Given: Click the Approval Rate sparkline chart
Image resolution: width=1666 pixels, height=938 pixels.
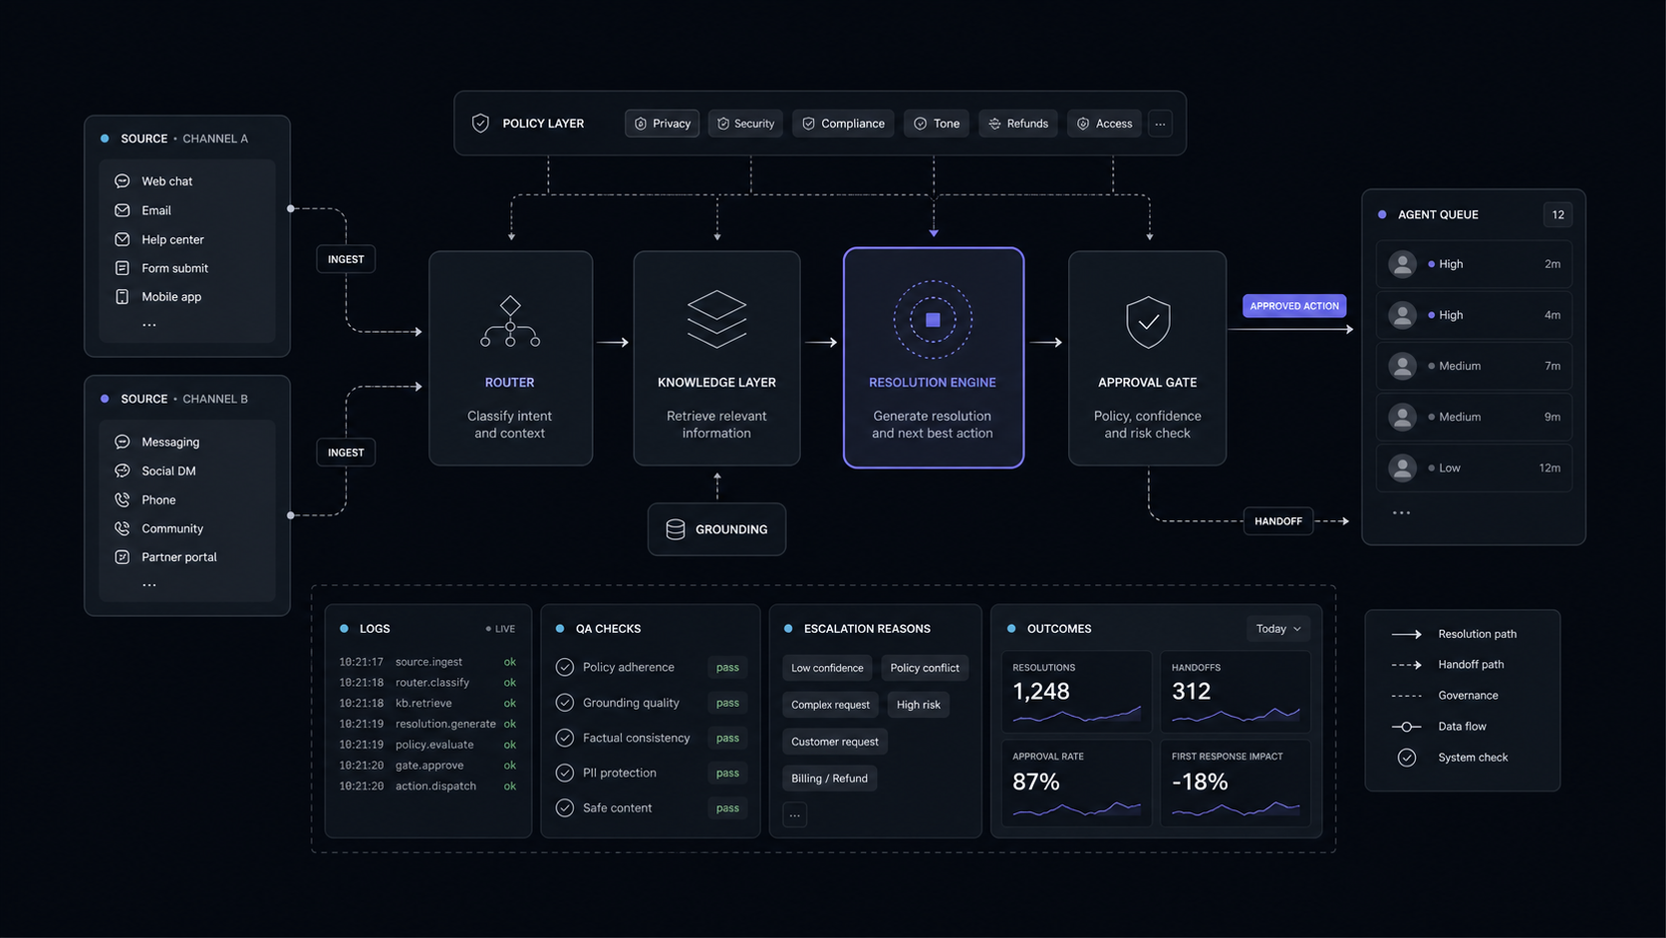Looking at the screenshot, I should pyautogui.click(x=1077, y=808).
